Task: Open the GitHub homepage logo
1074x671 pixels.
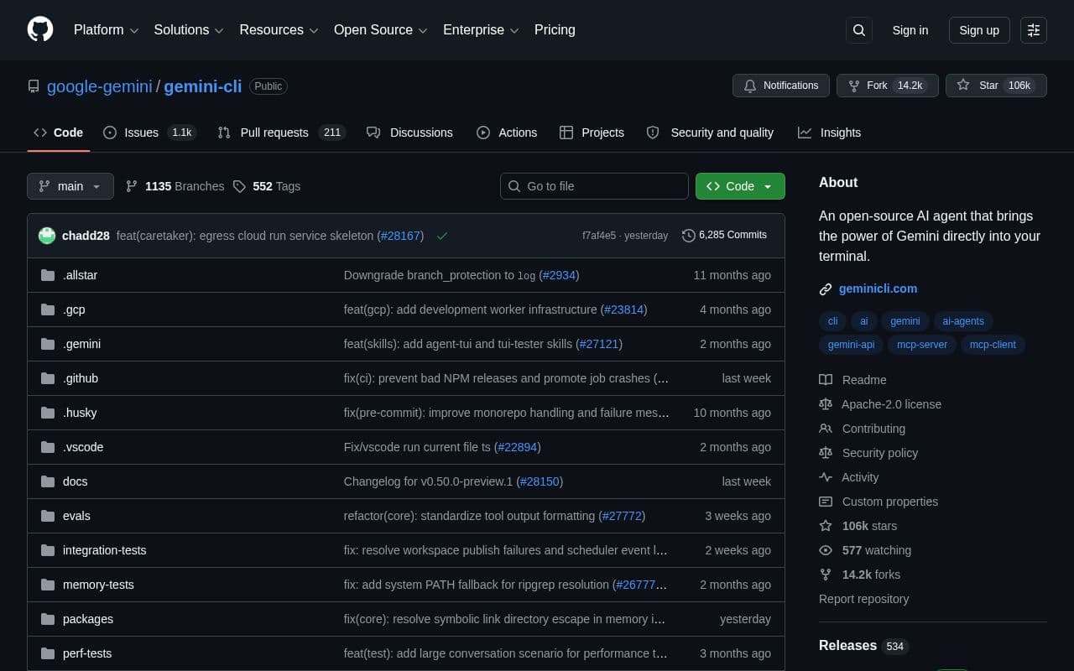Action: (x=40, y=29)
